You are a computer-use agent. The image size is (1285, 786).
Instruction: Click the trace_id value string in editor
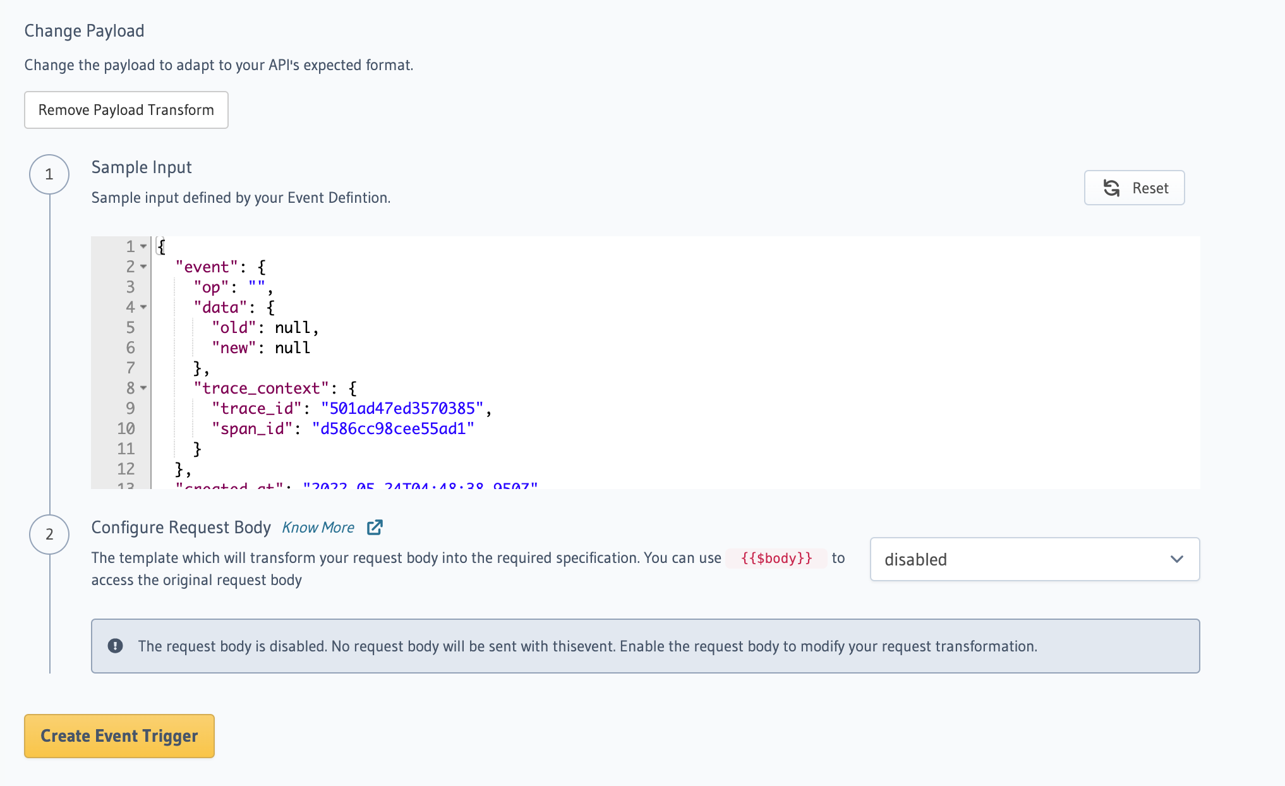(x=402, y=408)
